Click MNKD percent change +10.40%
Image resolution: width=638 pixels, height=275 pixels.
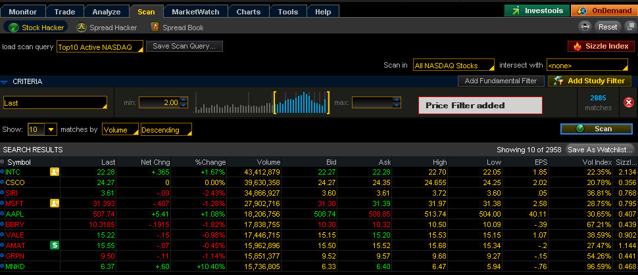(210, 266)
